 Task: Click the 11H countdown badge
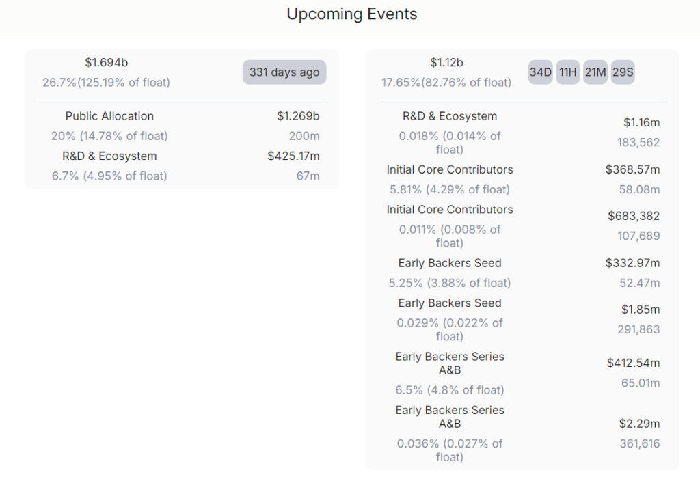(x=567, y=72)
